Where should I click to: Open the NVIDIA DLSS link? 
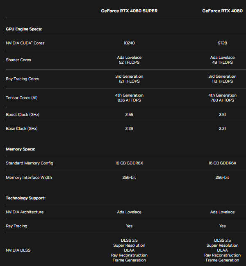tap(18, 250)
